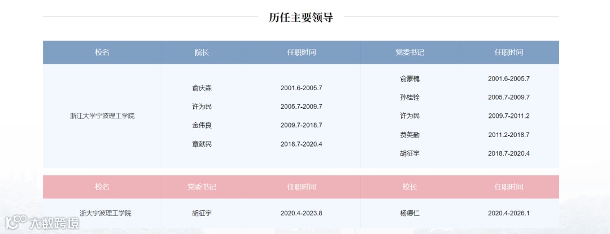Click the name 孙桂铨

point(409,98)
